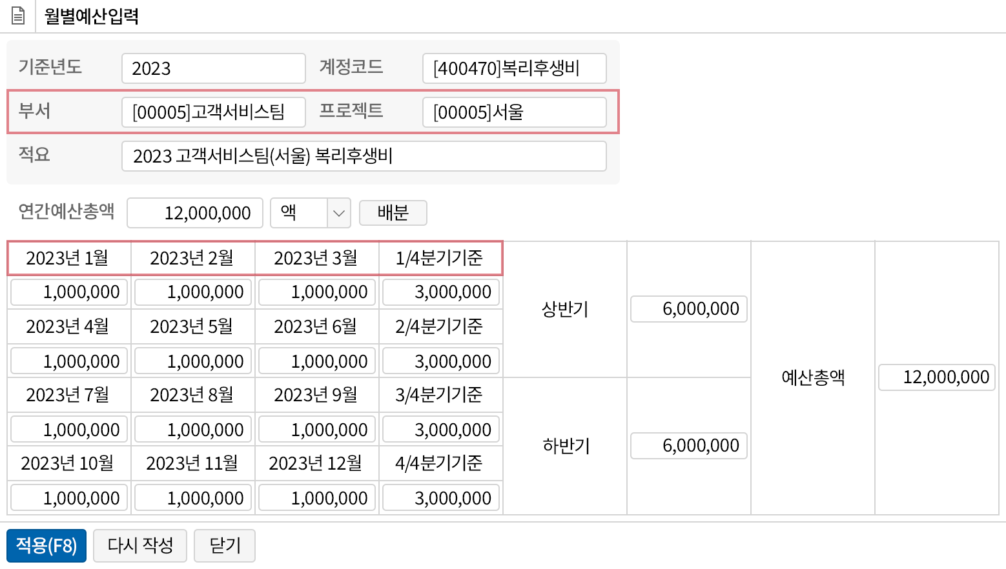The height and width of the screenshot is (569, 1006).
Task: Click the 프로젝트 field showing [00005]서울
Action: [514, 112]
